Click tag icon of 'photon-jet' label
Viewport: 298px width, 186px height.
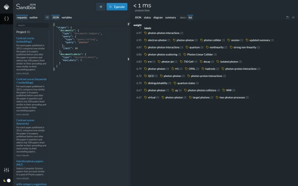point(159,62)
